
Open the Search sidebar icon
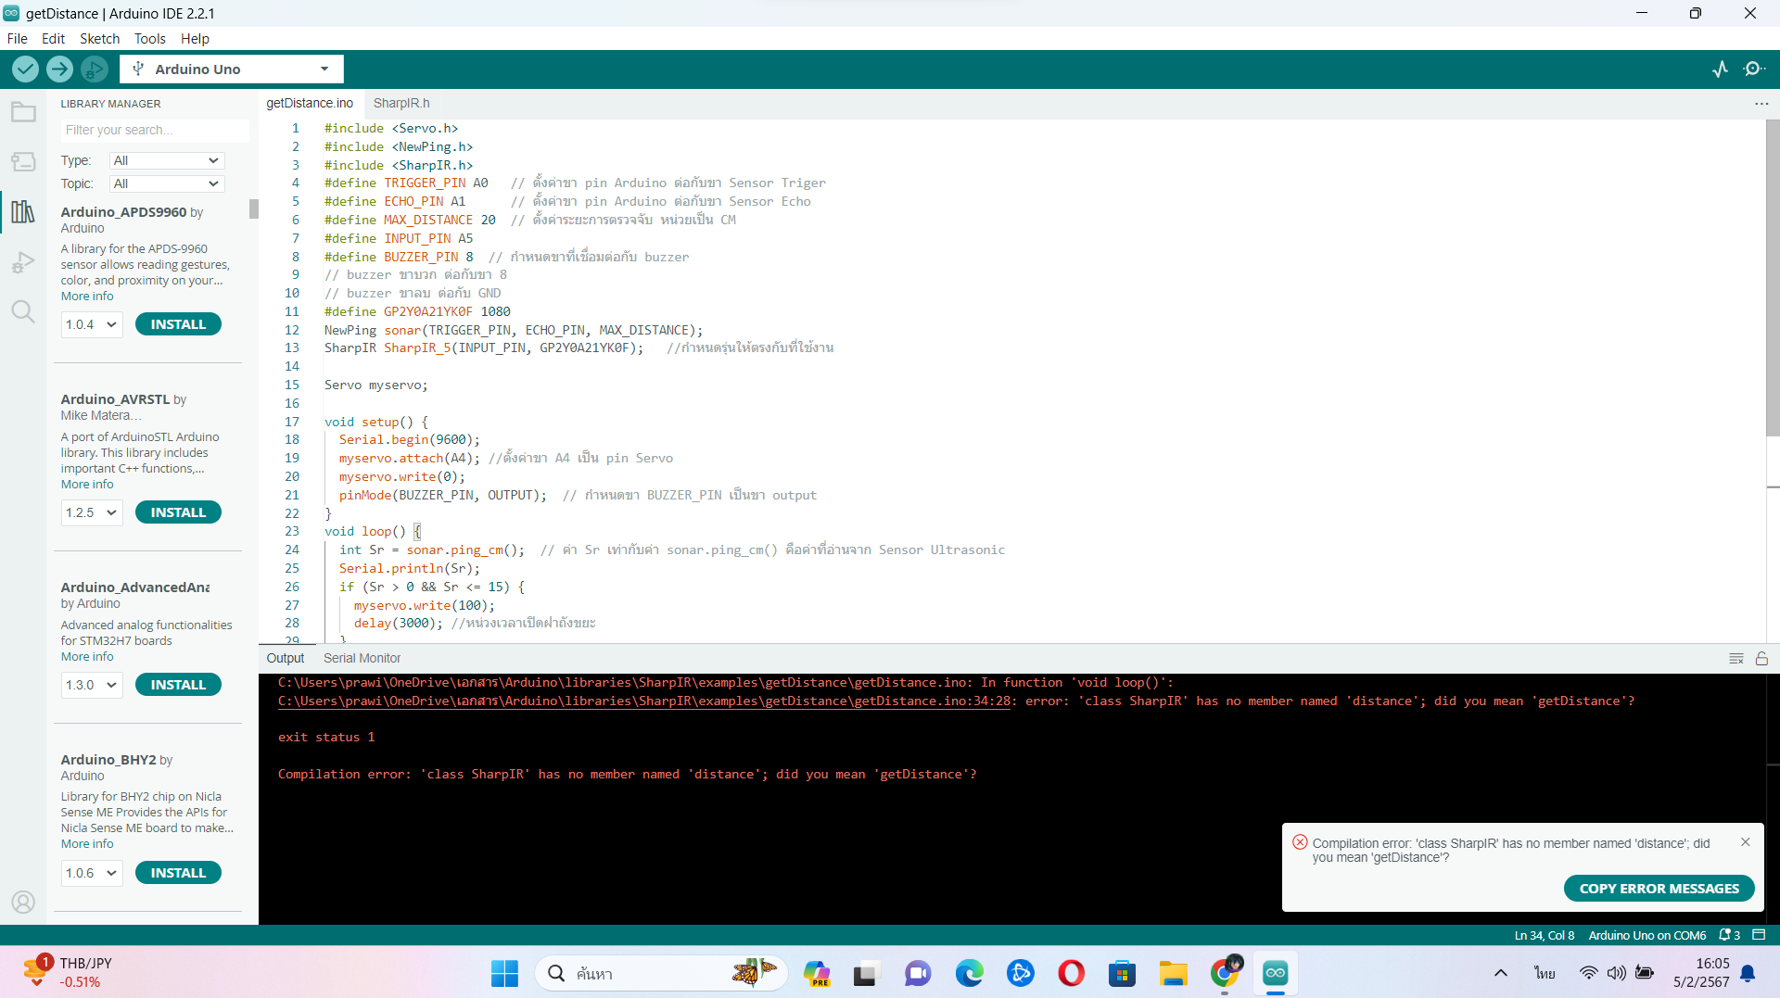pyautogui.click(x=23, y=311)
